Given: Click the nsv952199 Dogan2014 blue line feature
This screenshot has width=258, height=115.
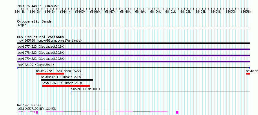Looking at the screenshot, I should [x=133, y=68].
